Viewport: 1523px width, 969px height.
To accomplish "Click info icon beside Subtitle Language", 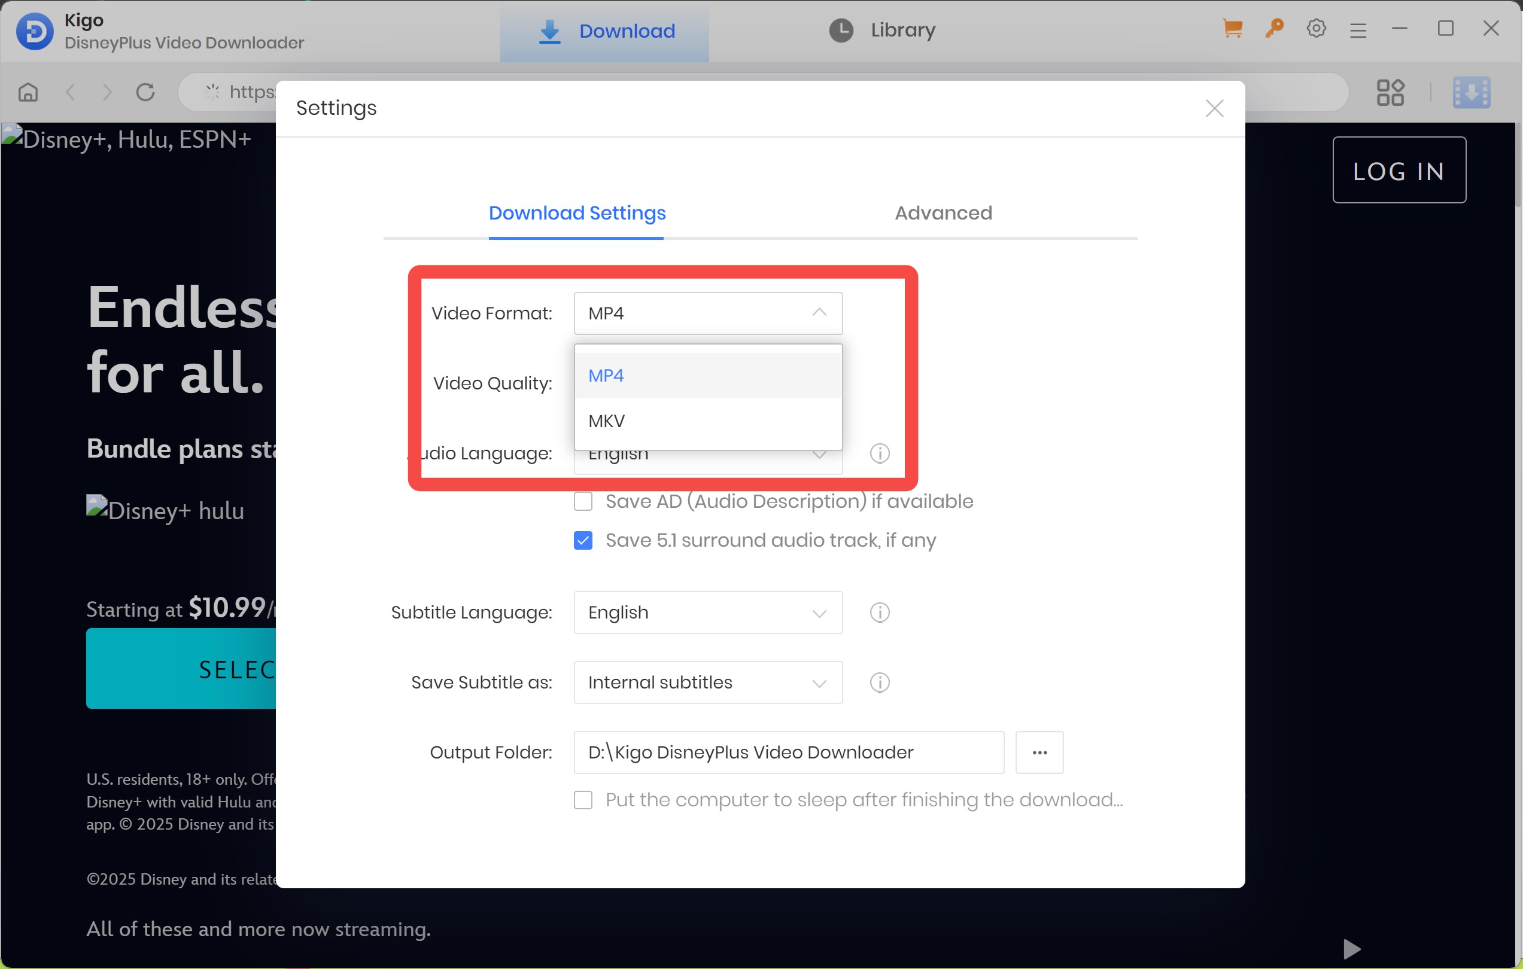I will coord(880,613).
